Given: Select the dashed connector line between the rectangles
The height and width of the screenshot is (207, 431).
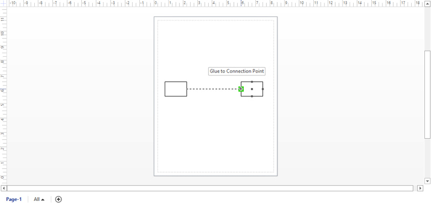Looking at the screenshot, I should pyautogui.click(x=213, y=89).
